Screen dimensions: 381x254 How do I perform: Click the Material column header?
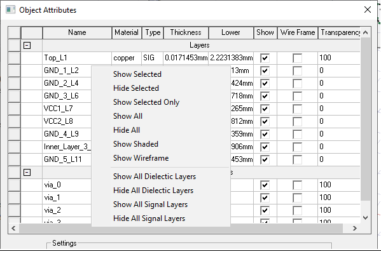tap(127, 32)
